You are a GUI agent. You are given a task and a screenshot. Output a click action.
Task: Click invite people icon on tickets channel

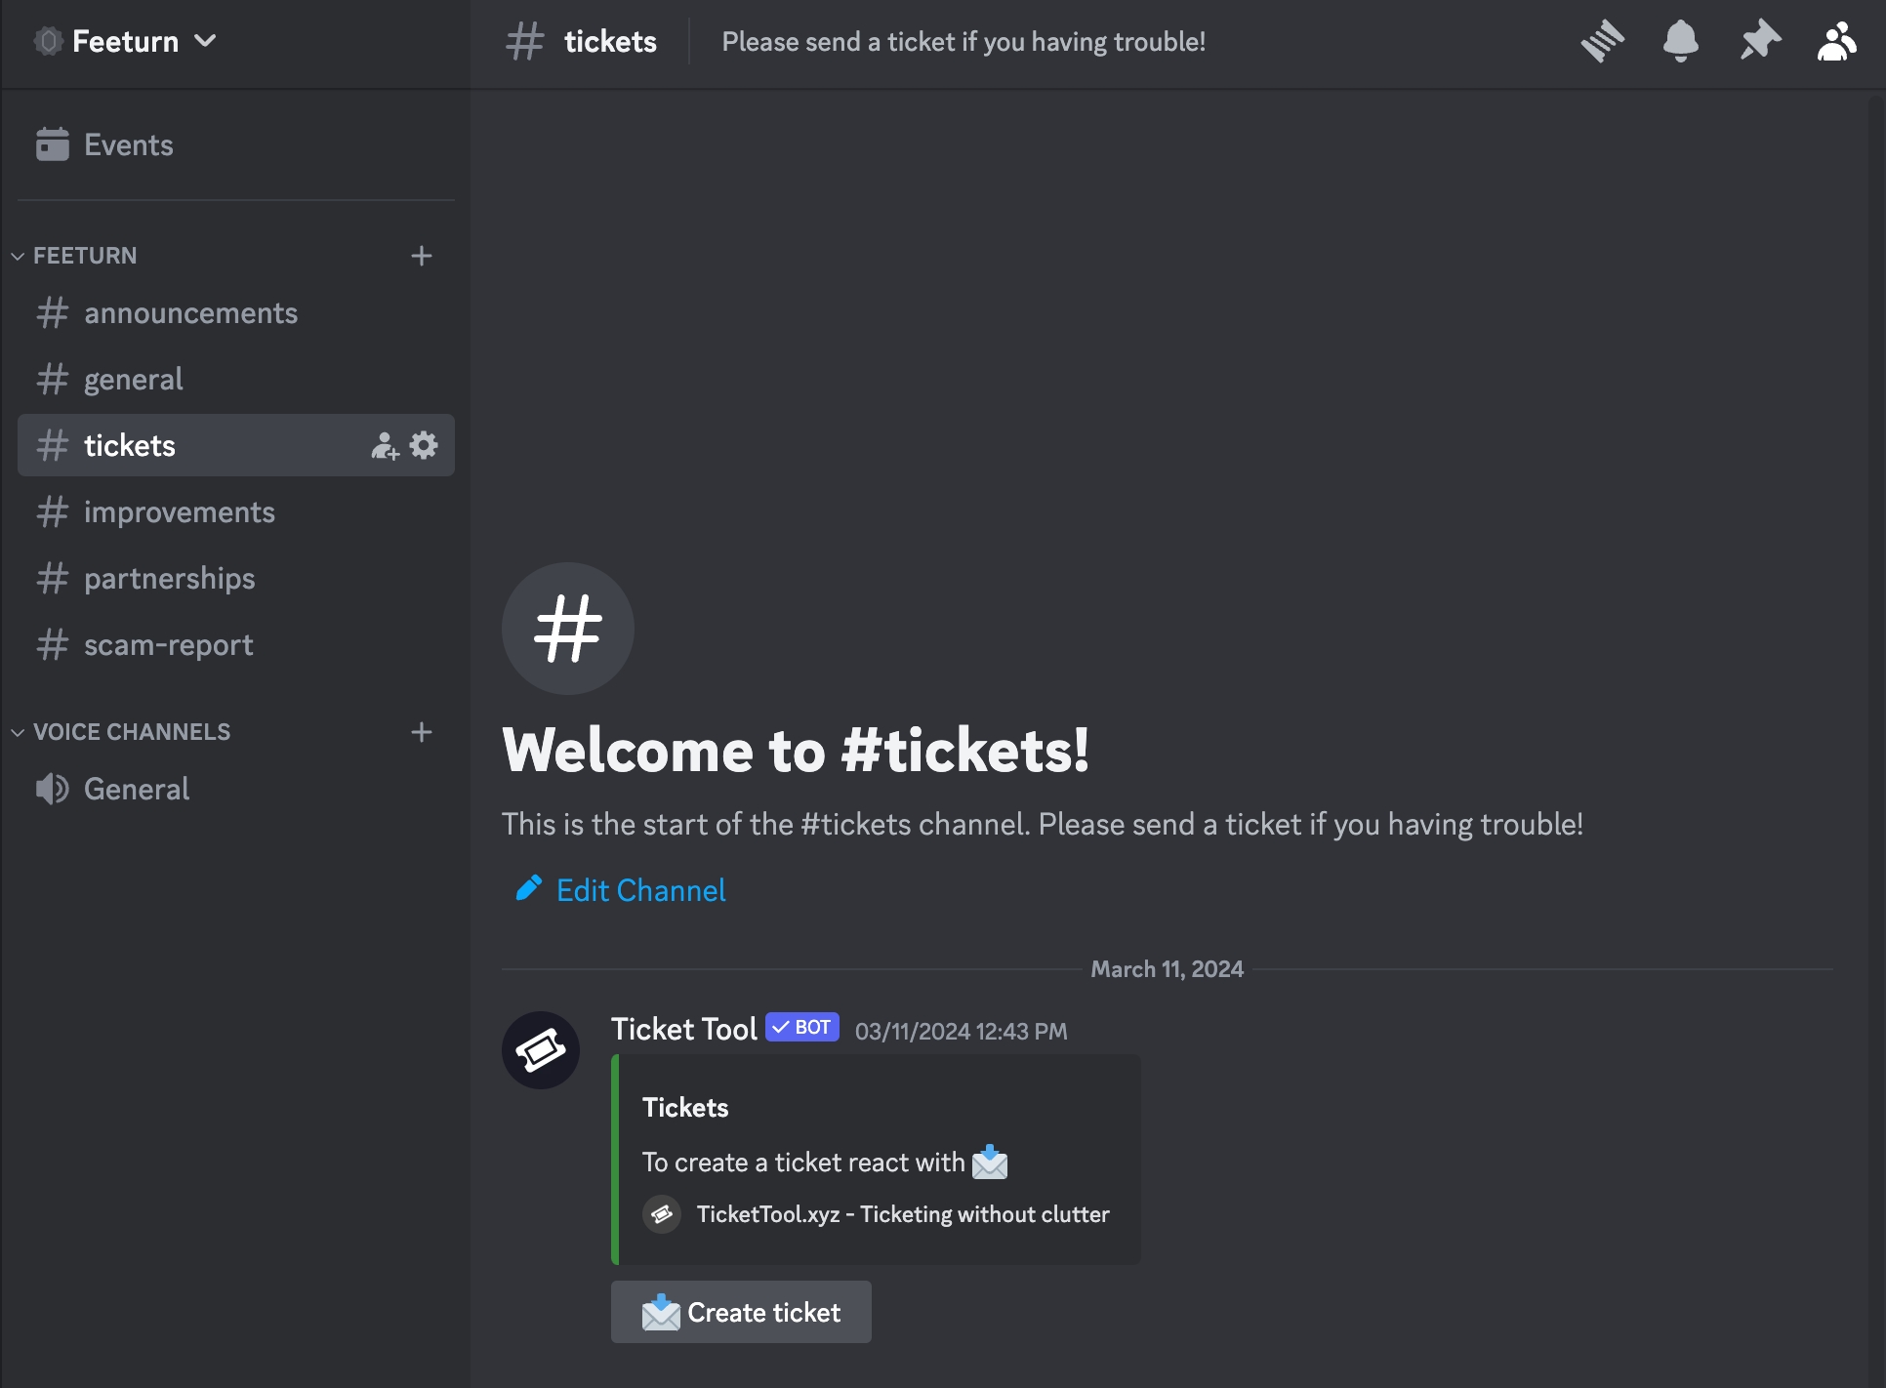pos(385,446)
